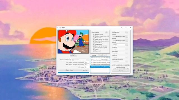Select the highlighted last source file
Image resolution: width=179 pixels, height=100 pixels.
tap(100, 67)
